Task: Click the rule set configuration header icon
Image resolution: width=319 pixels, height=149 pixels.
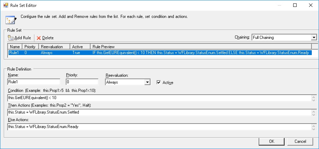Action: [x=11, y=20]
